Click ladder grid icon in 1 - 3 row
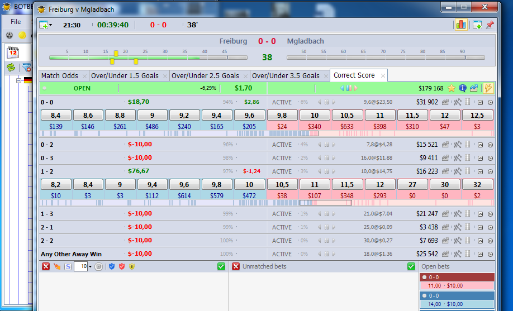 tap(468, 214)
